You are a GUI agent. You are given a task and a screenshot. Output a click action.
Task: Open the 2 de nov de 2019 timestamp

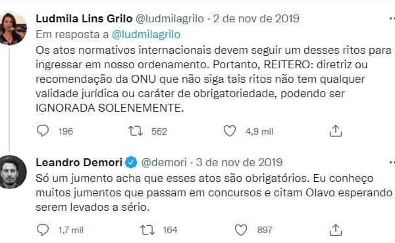(256, 18)
